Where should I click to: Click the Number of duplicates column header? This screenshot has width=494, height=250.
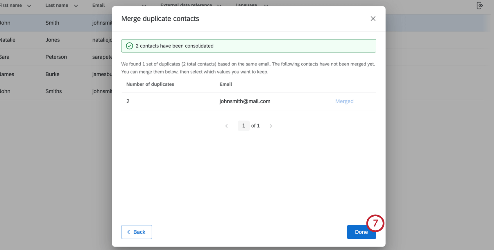pos(150,84)
